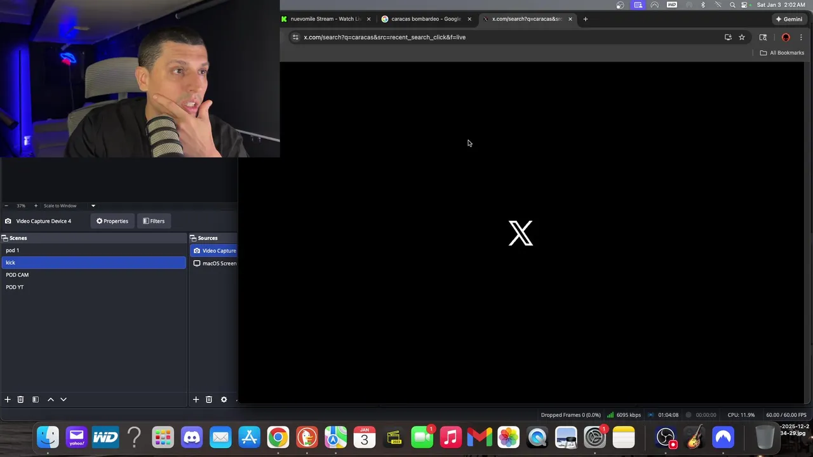Viewport: 813px width, 457px height.
Task: Select the macOS Screen source
Action: [x=214, y=263]
